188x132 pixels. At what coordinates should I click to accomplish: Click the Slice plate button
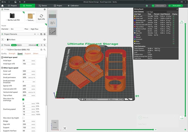pyautogui.click(x=160, y=6)
